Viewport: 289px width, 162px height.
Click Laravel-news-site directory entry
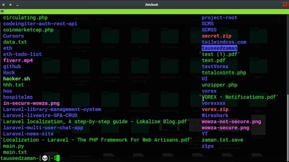coord(28,134)
